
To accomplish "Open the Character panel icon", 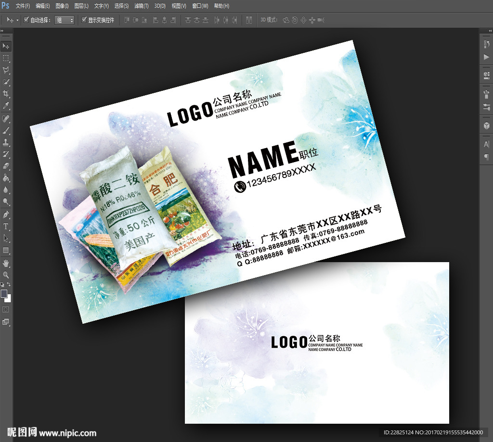I will (486, 144).
